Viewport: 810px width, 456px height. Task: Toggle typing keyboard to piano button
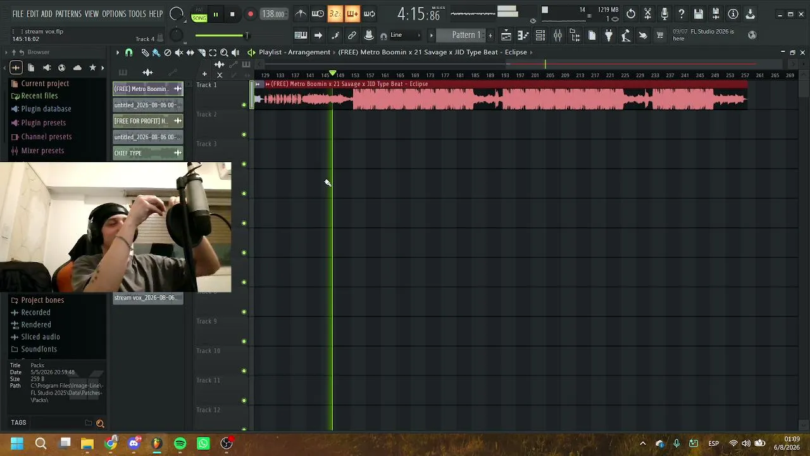pyautogui.click(x=301, y=35)
